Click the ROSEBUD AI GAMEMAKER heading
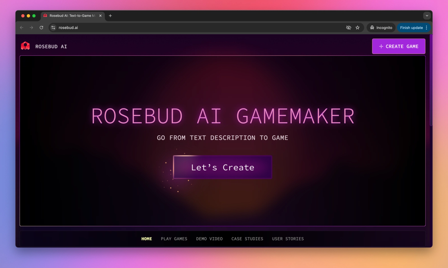The width and height of the screenshot is (448, 268). point(223,116)
